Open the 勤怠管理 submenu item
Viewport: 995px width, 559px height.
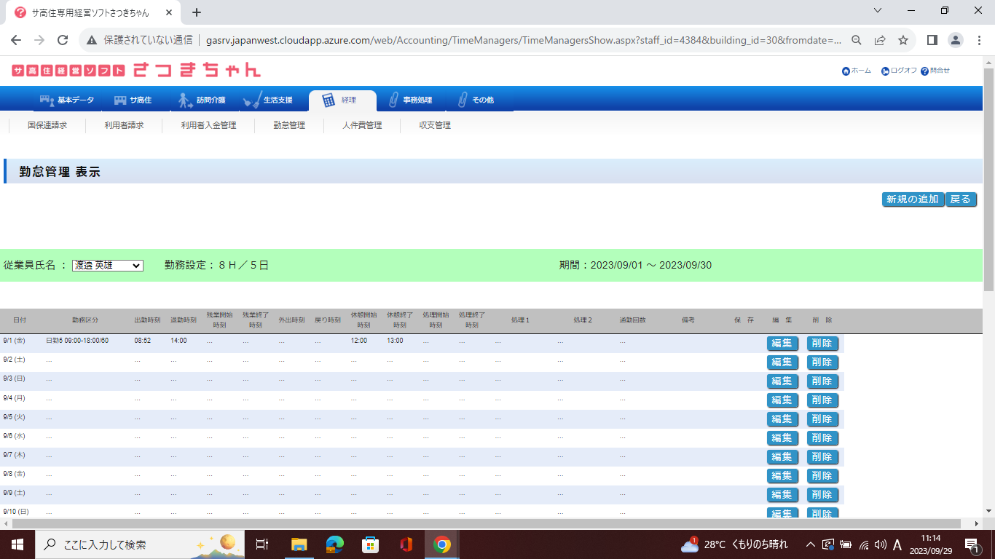coord(289,125)
